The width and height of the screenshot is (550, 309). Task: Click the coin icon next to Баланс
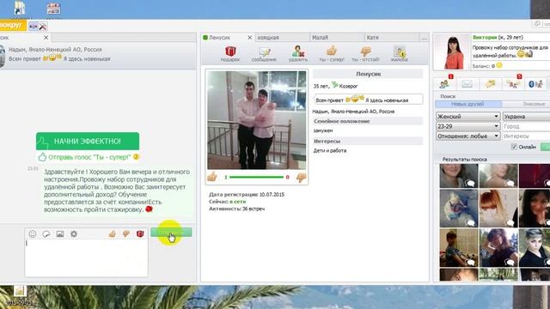499,65
